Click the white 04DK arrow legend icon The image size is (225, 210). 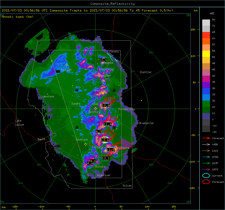(x=206, y=144)
